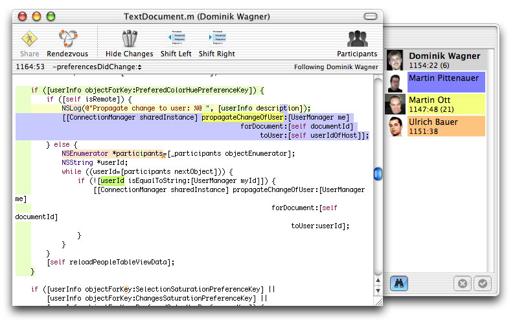Select the orange Ulrich Bauer participant row
Viewport: 517px width, 322px height.
click(446, 126)
